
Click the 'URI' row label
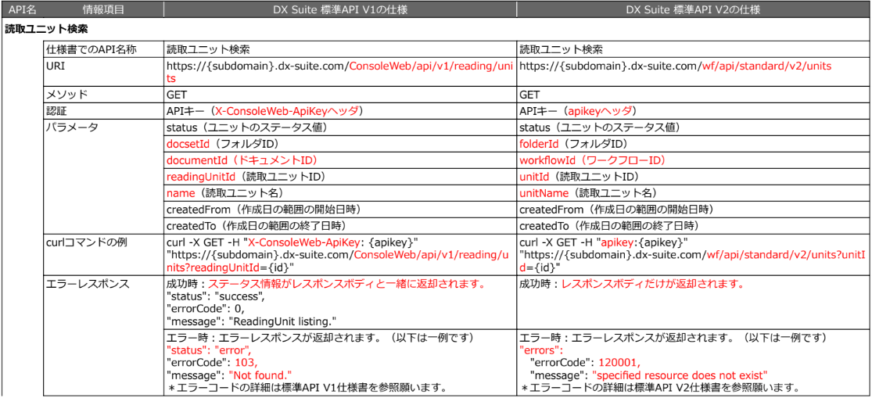tap(55, 65)
